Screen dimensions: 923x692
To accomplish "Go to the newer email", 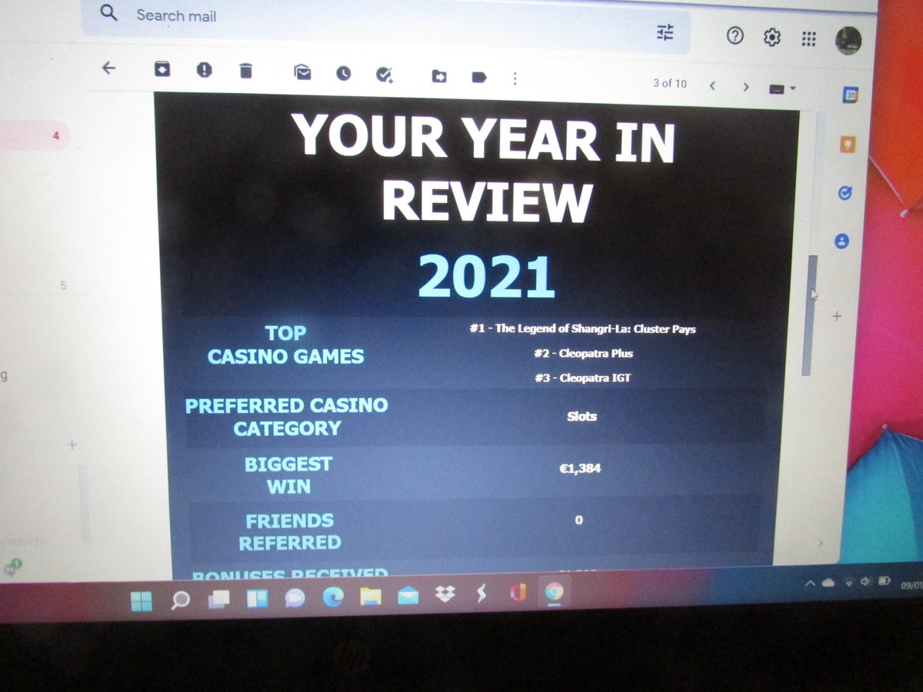I will [x=712, y=85].
